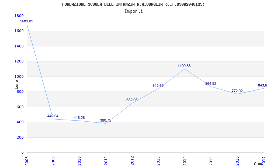The image size is (267, 167).
Task: Select the 864.92 data label
Action: coord(211,84)
